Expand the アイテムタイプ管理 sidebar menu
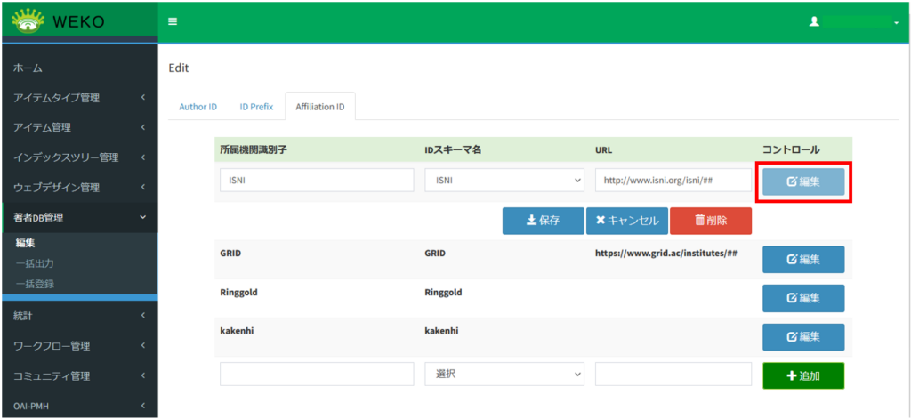 click(x=78, y=98)
